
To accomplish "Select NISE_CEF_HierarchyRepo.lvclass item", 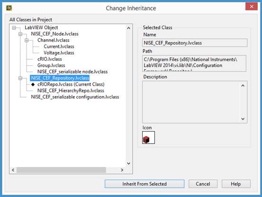I will pyautogui.click(x=71, y=90).
